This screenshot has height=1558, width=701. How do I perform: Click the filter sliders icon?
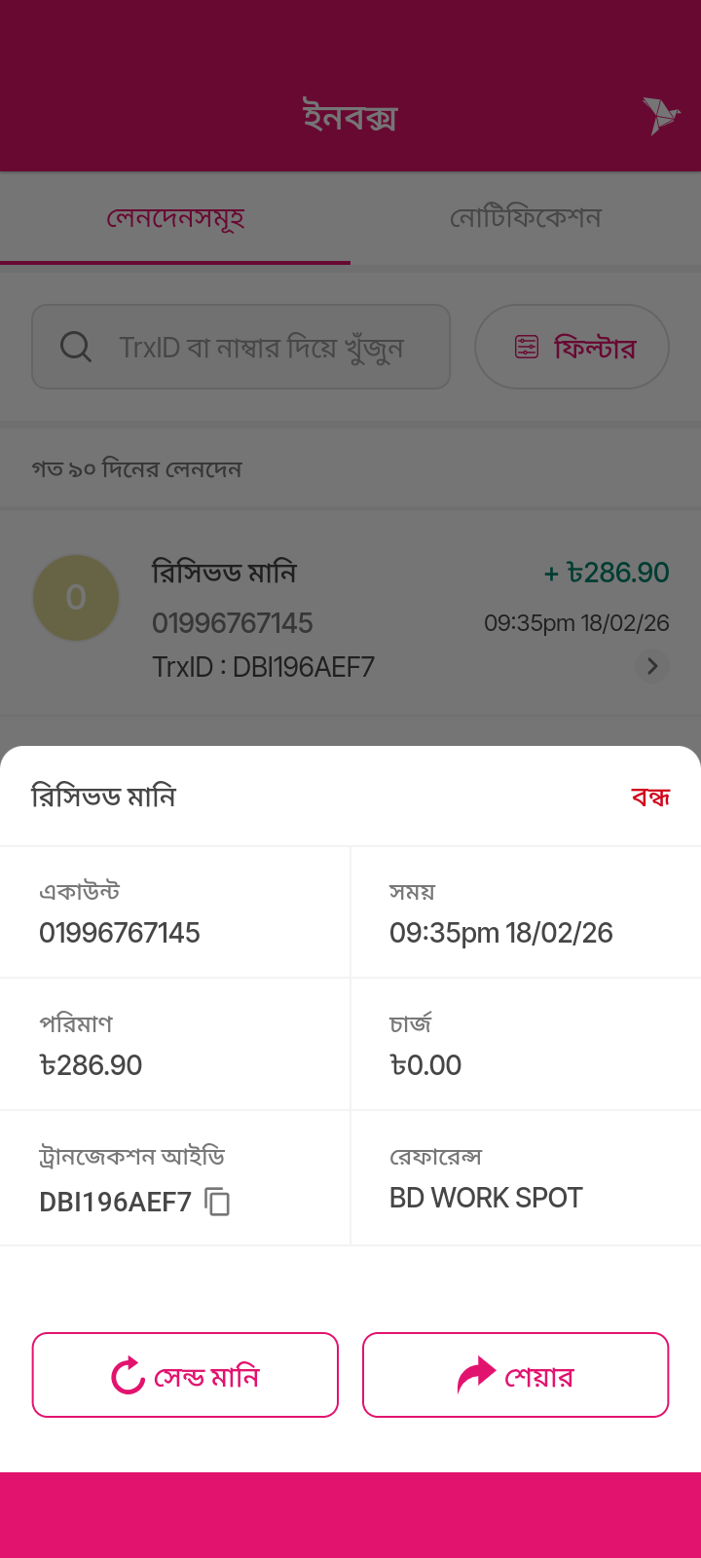[x=527, y=347]
